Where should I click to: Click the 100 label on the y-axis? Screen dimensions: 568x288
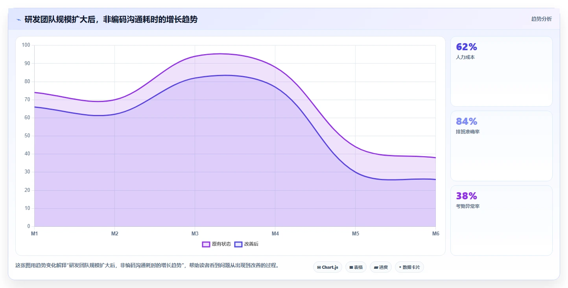pos(26,45)
